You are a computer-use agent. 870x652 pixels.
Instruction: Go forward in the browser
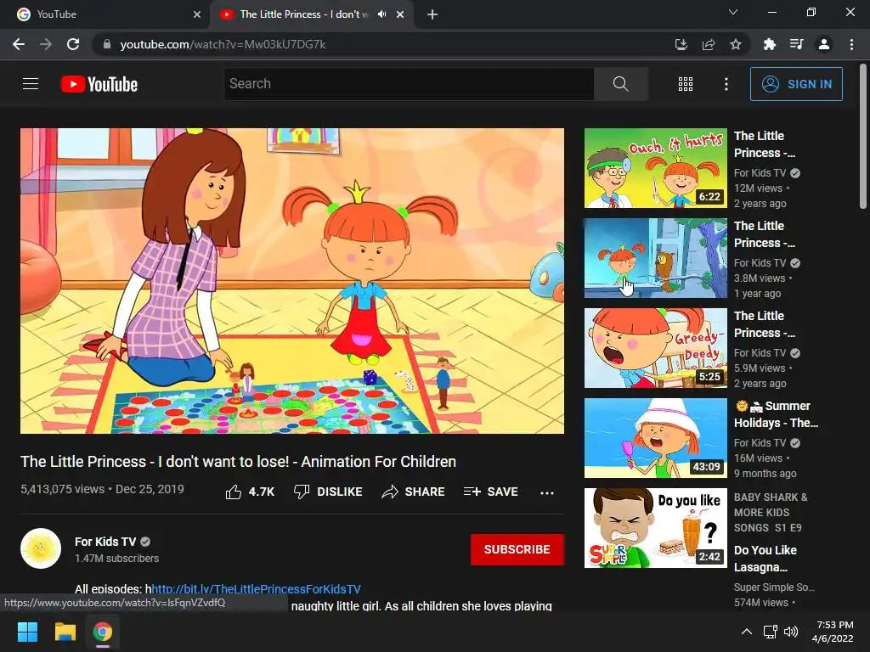(x=46, y=44)
